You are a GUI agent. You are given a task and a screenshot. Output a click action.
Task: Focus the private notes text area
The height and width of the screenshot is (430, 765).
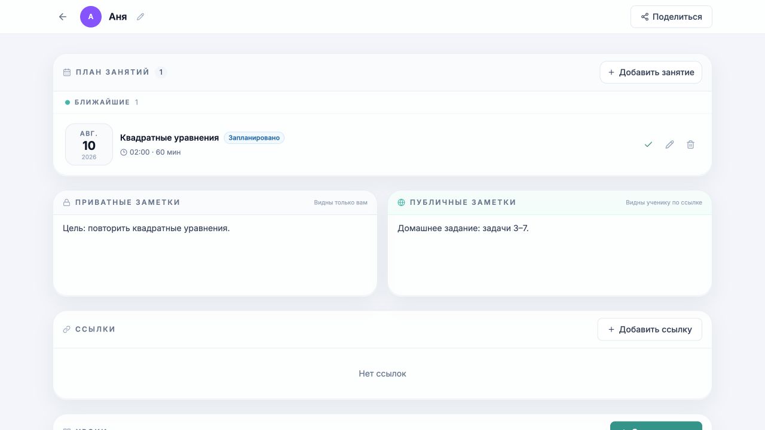pyautogui.click(x=215, y=255)
